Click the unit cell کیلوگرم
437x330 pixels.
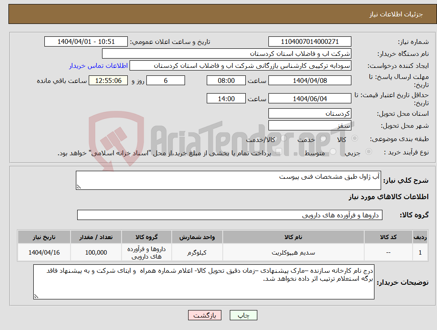click(x=197, y=252)
